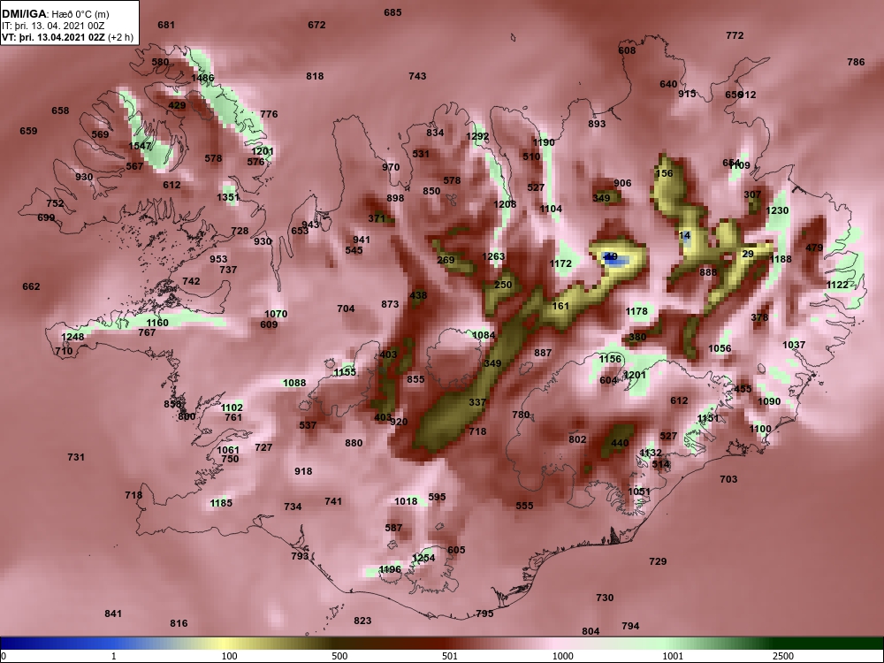Select the map value 1102
The image size is (884, 663).
click(232, 408)
